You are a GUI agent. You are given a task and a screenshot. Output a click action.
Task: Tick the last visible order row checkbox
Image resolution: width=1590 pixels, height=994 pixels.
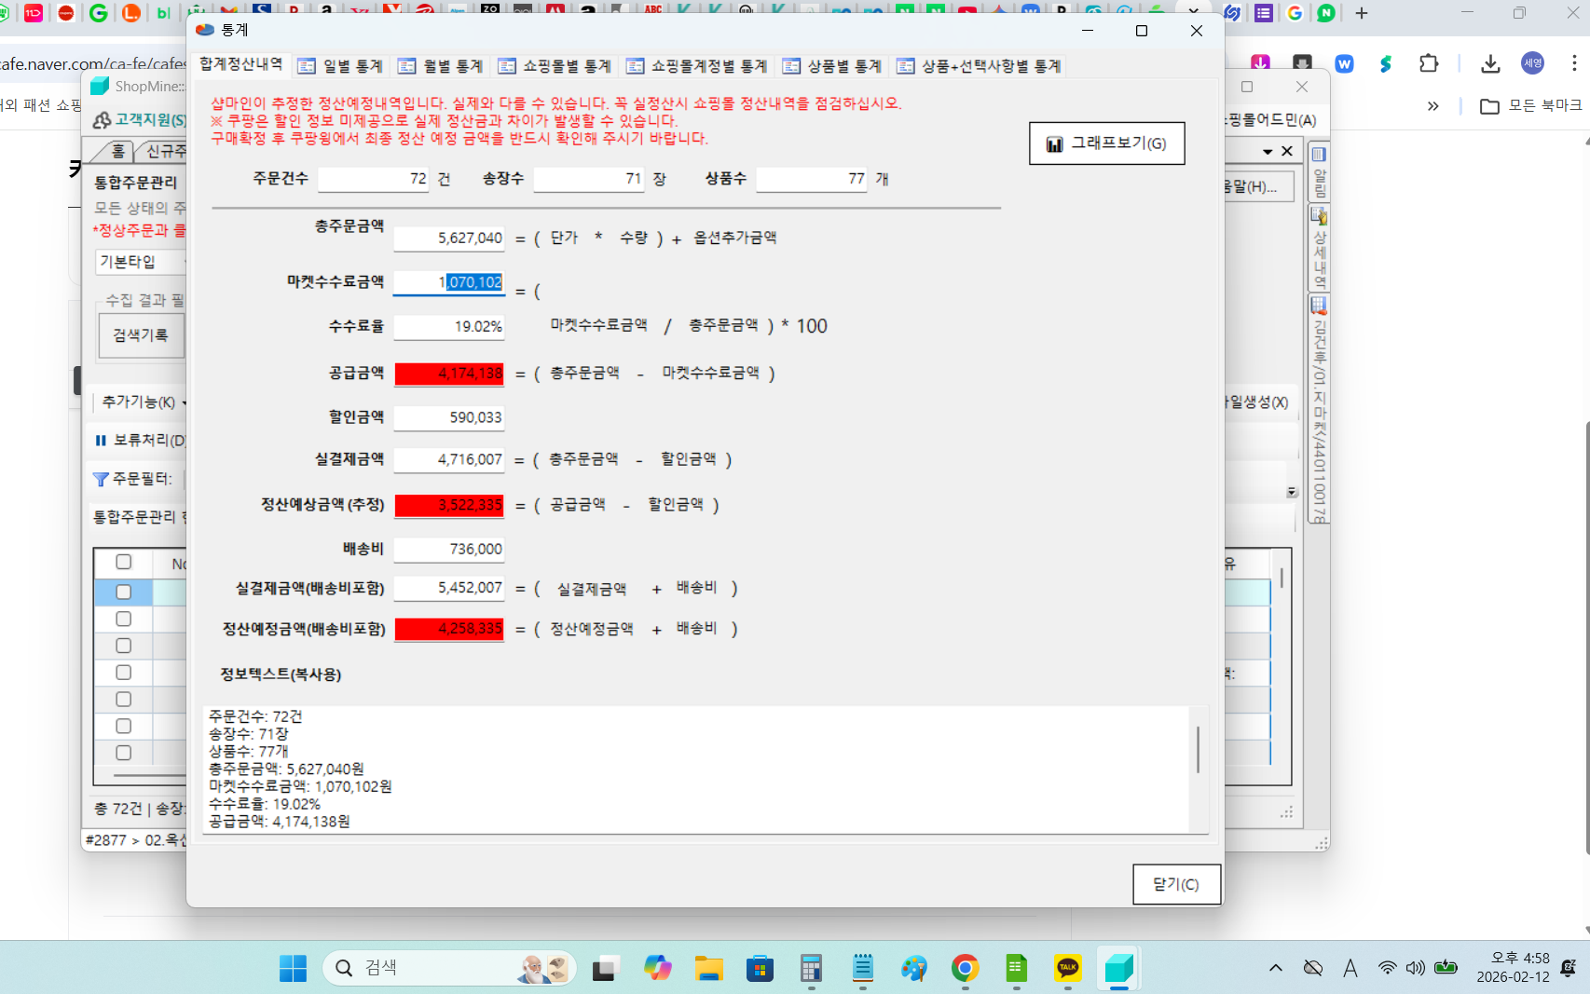point(123,753)
